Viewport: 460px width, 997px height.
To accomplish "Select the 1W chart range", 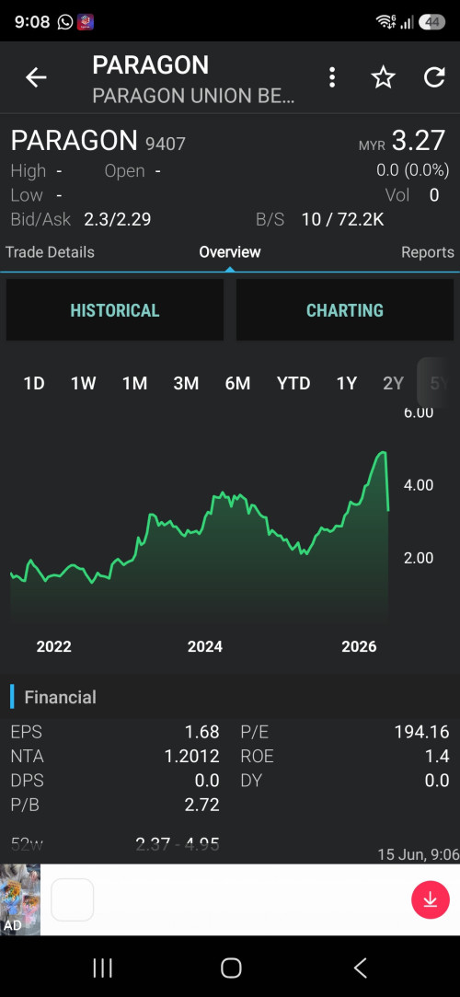I will click(83, 383).
